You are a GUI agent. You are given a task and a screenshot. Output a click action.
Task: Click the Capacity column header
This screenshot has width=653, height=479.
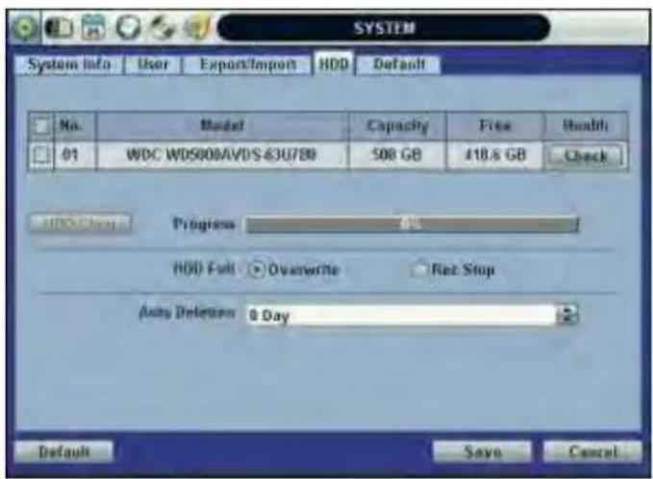point(398,126)
